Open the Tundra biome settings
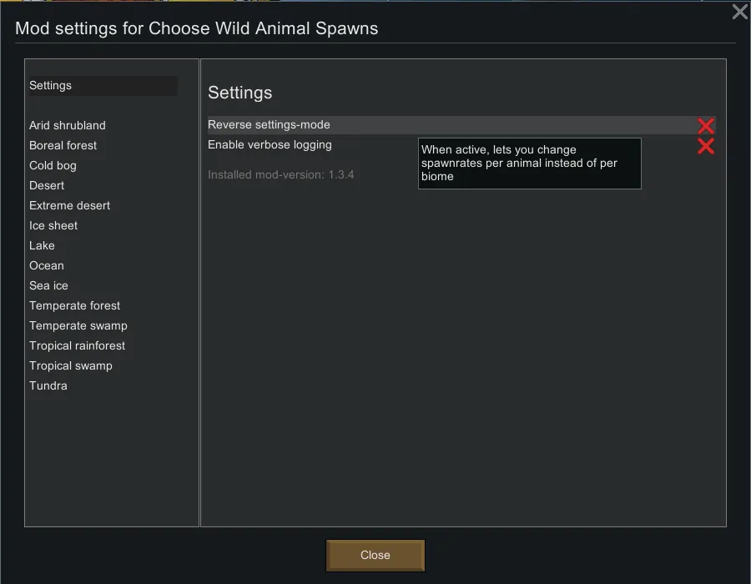Viewport: 751px width, 584px height. coord(48,386)
